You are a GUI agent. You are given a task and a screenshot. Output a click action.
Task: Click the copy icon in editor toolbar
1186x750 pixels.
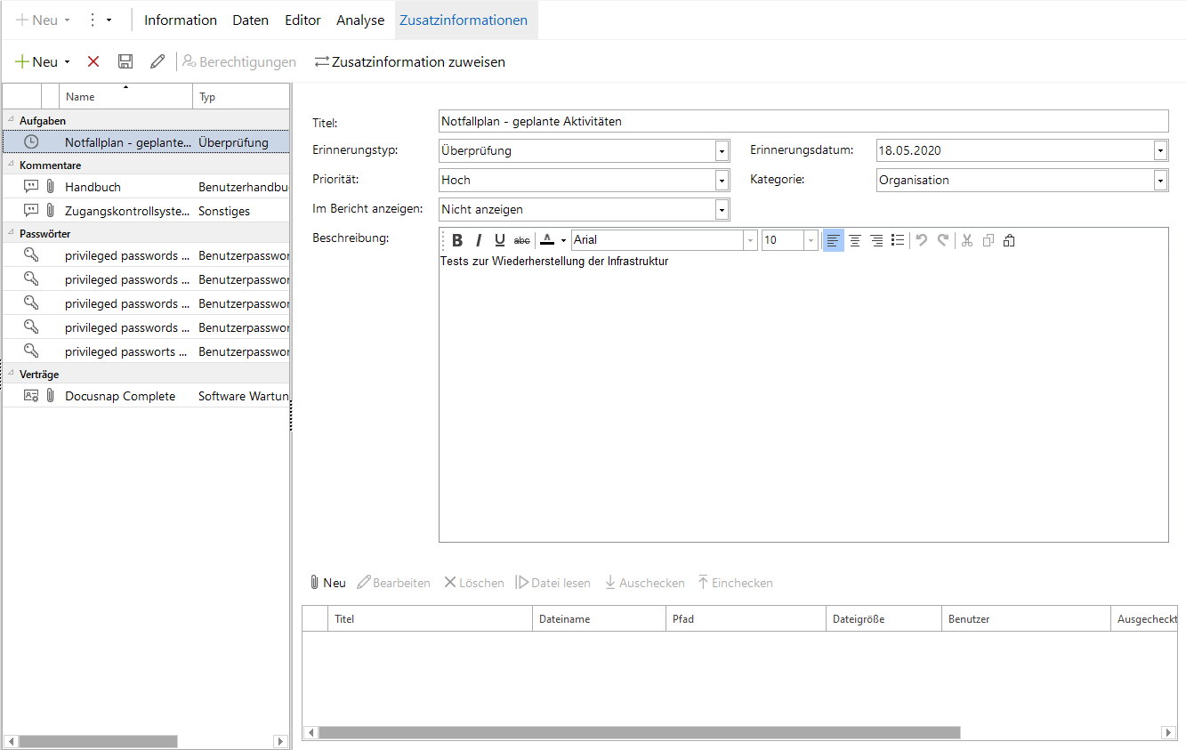pos(988,240)
